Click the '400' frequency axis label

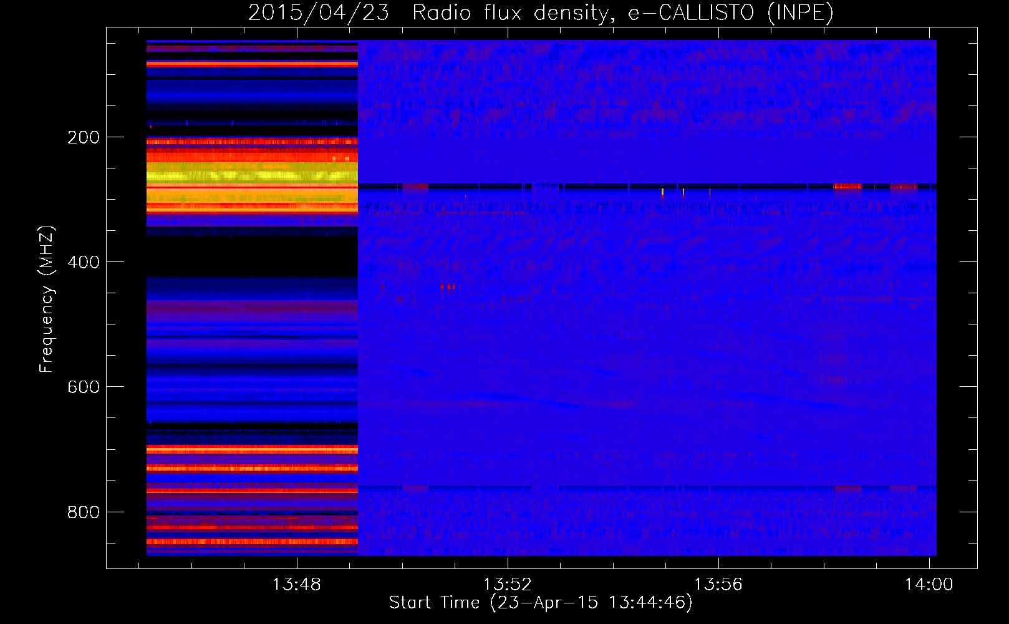point(84,262)
